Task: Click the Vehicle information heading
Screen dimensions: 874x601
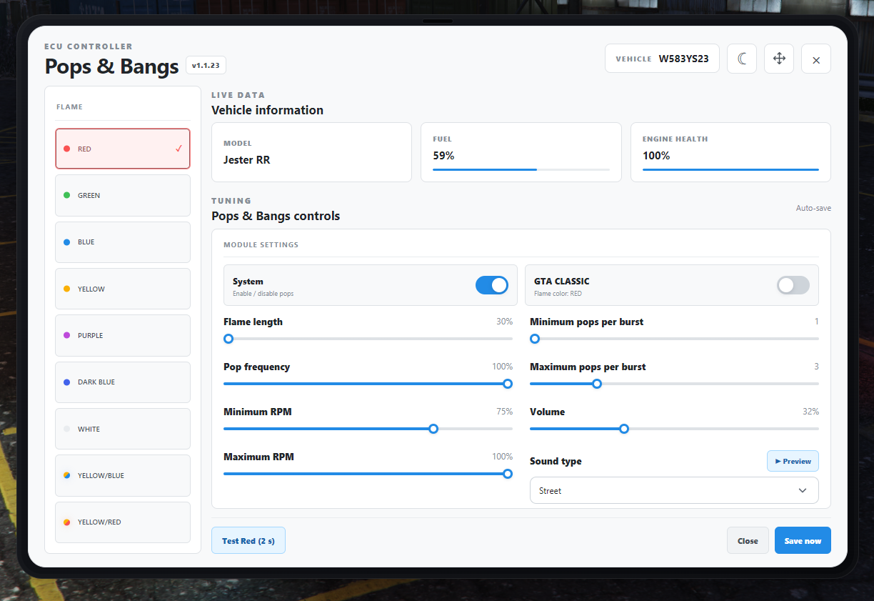Action: coord(267,110)
